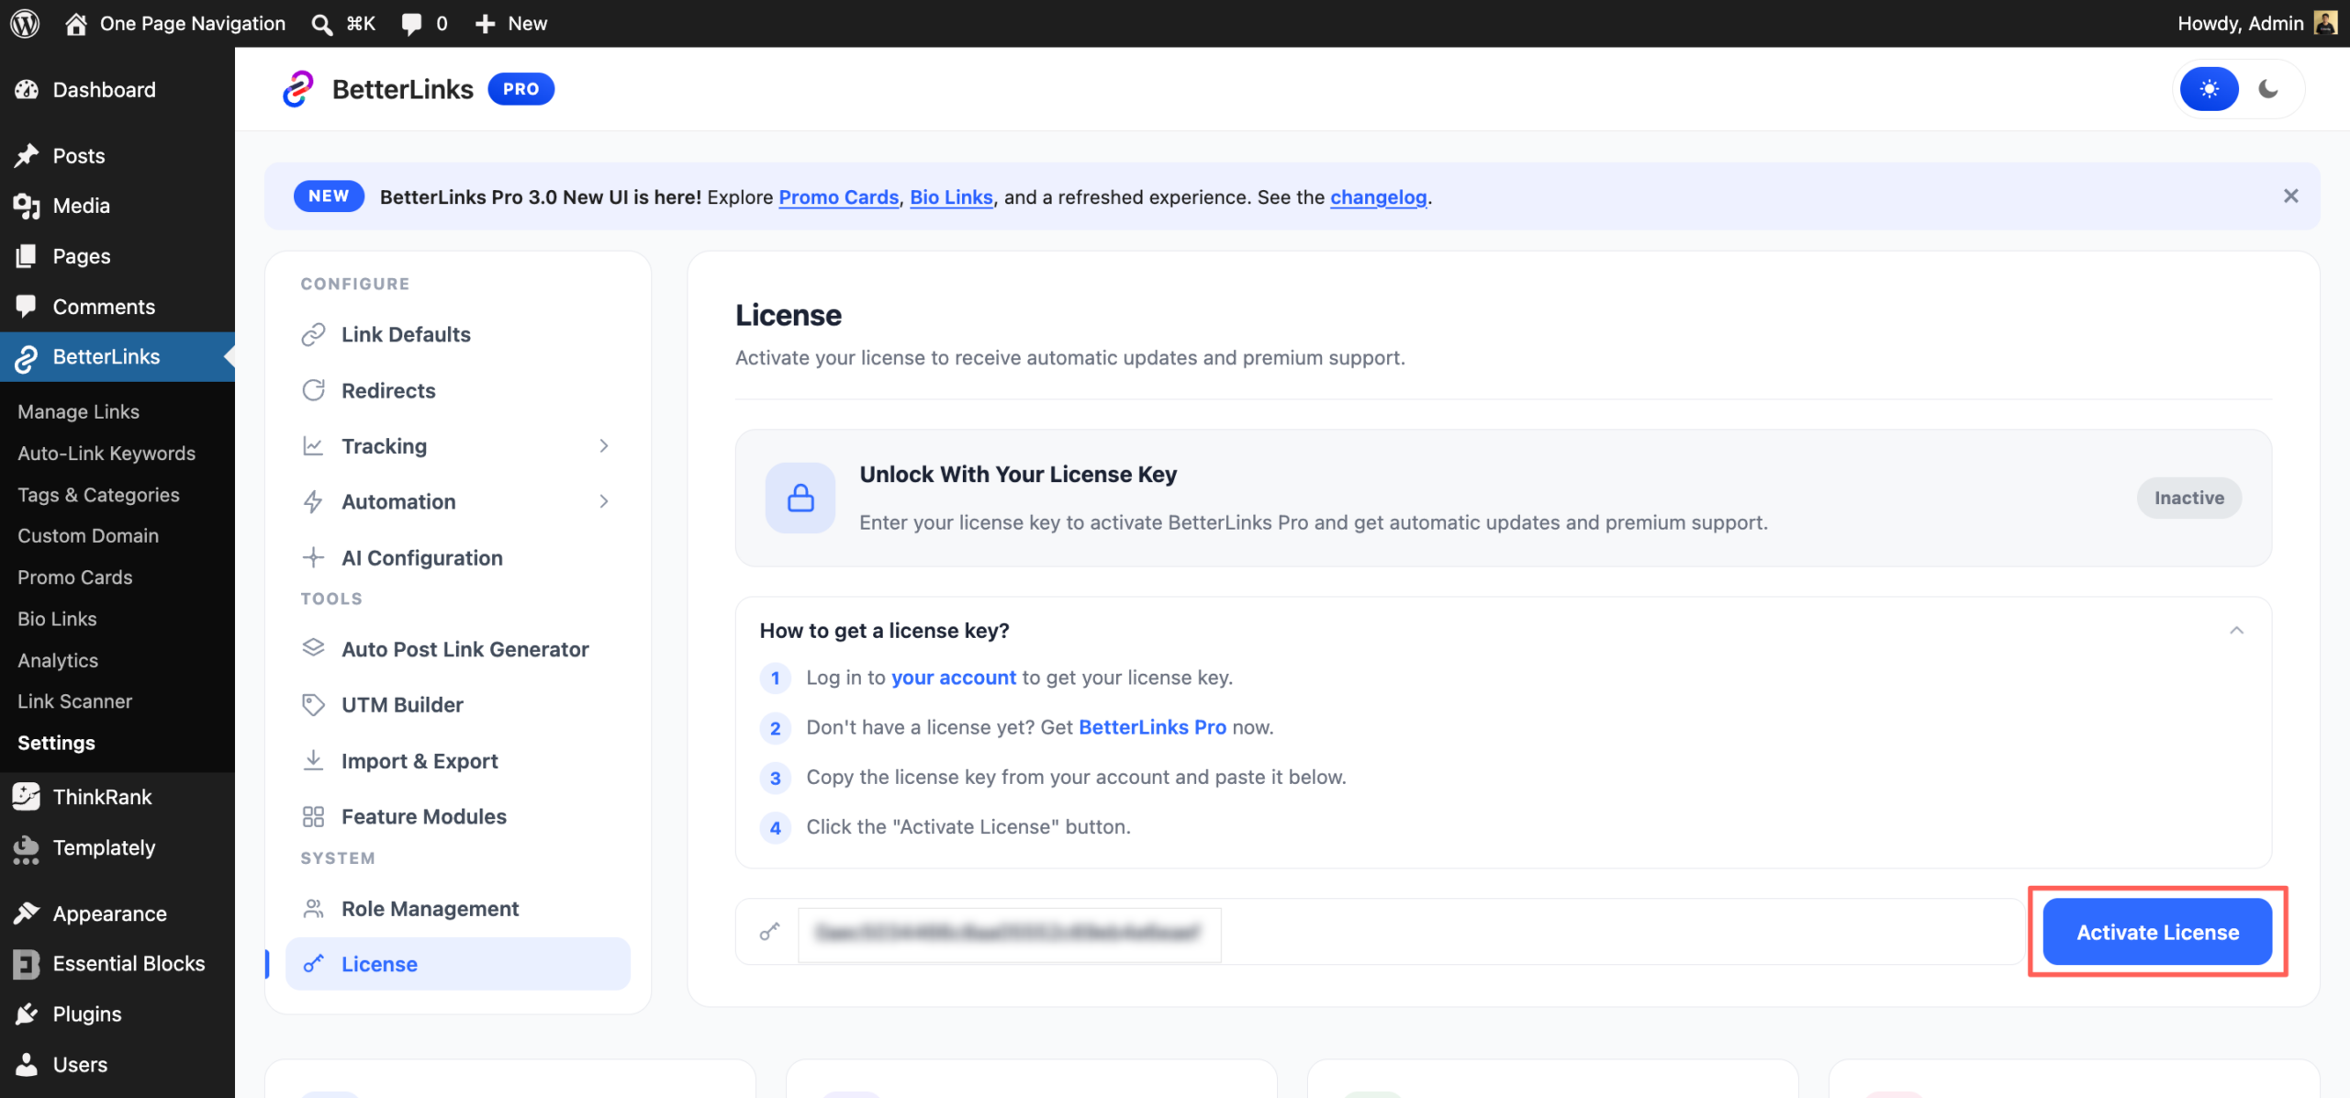Open the Admin avatar at top right

2326,23
